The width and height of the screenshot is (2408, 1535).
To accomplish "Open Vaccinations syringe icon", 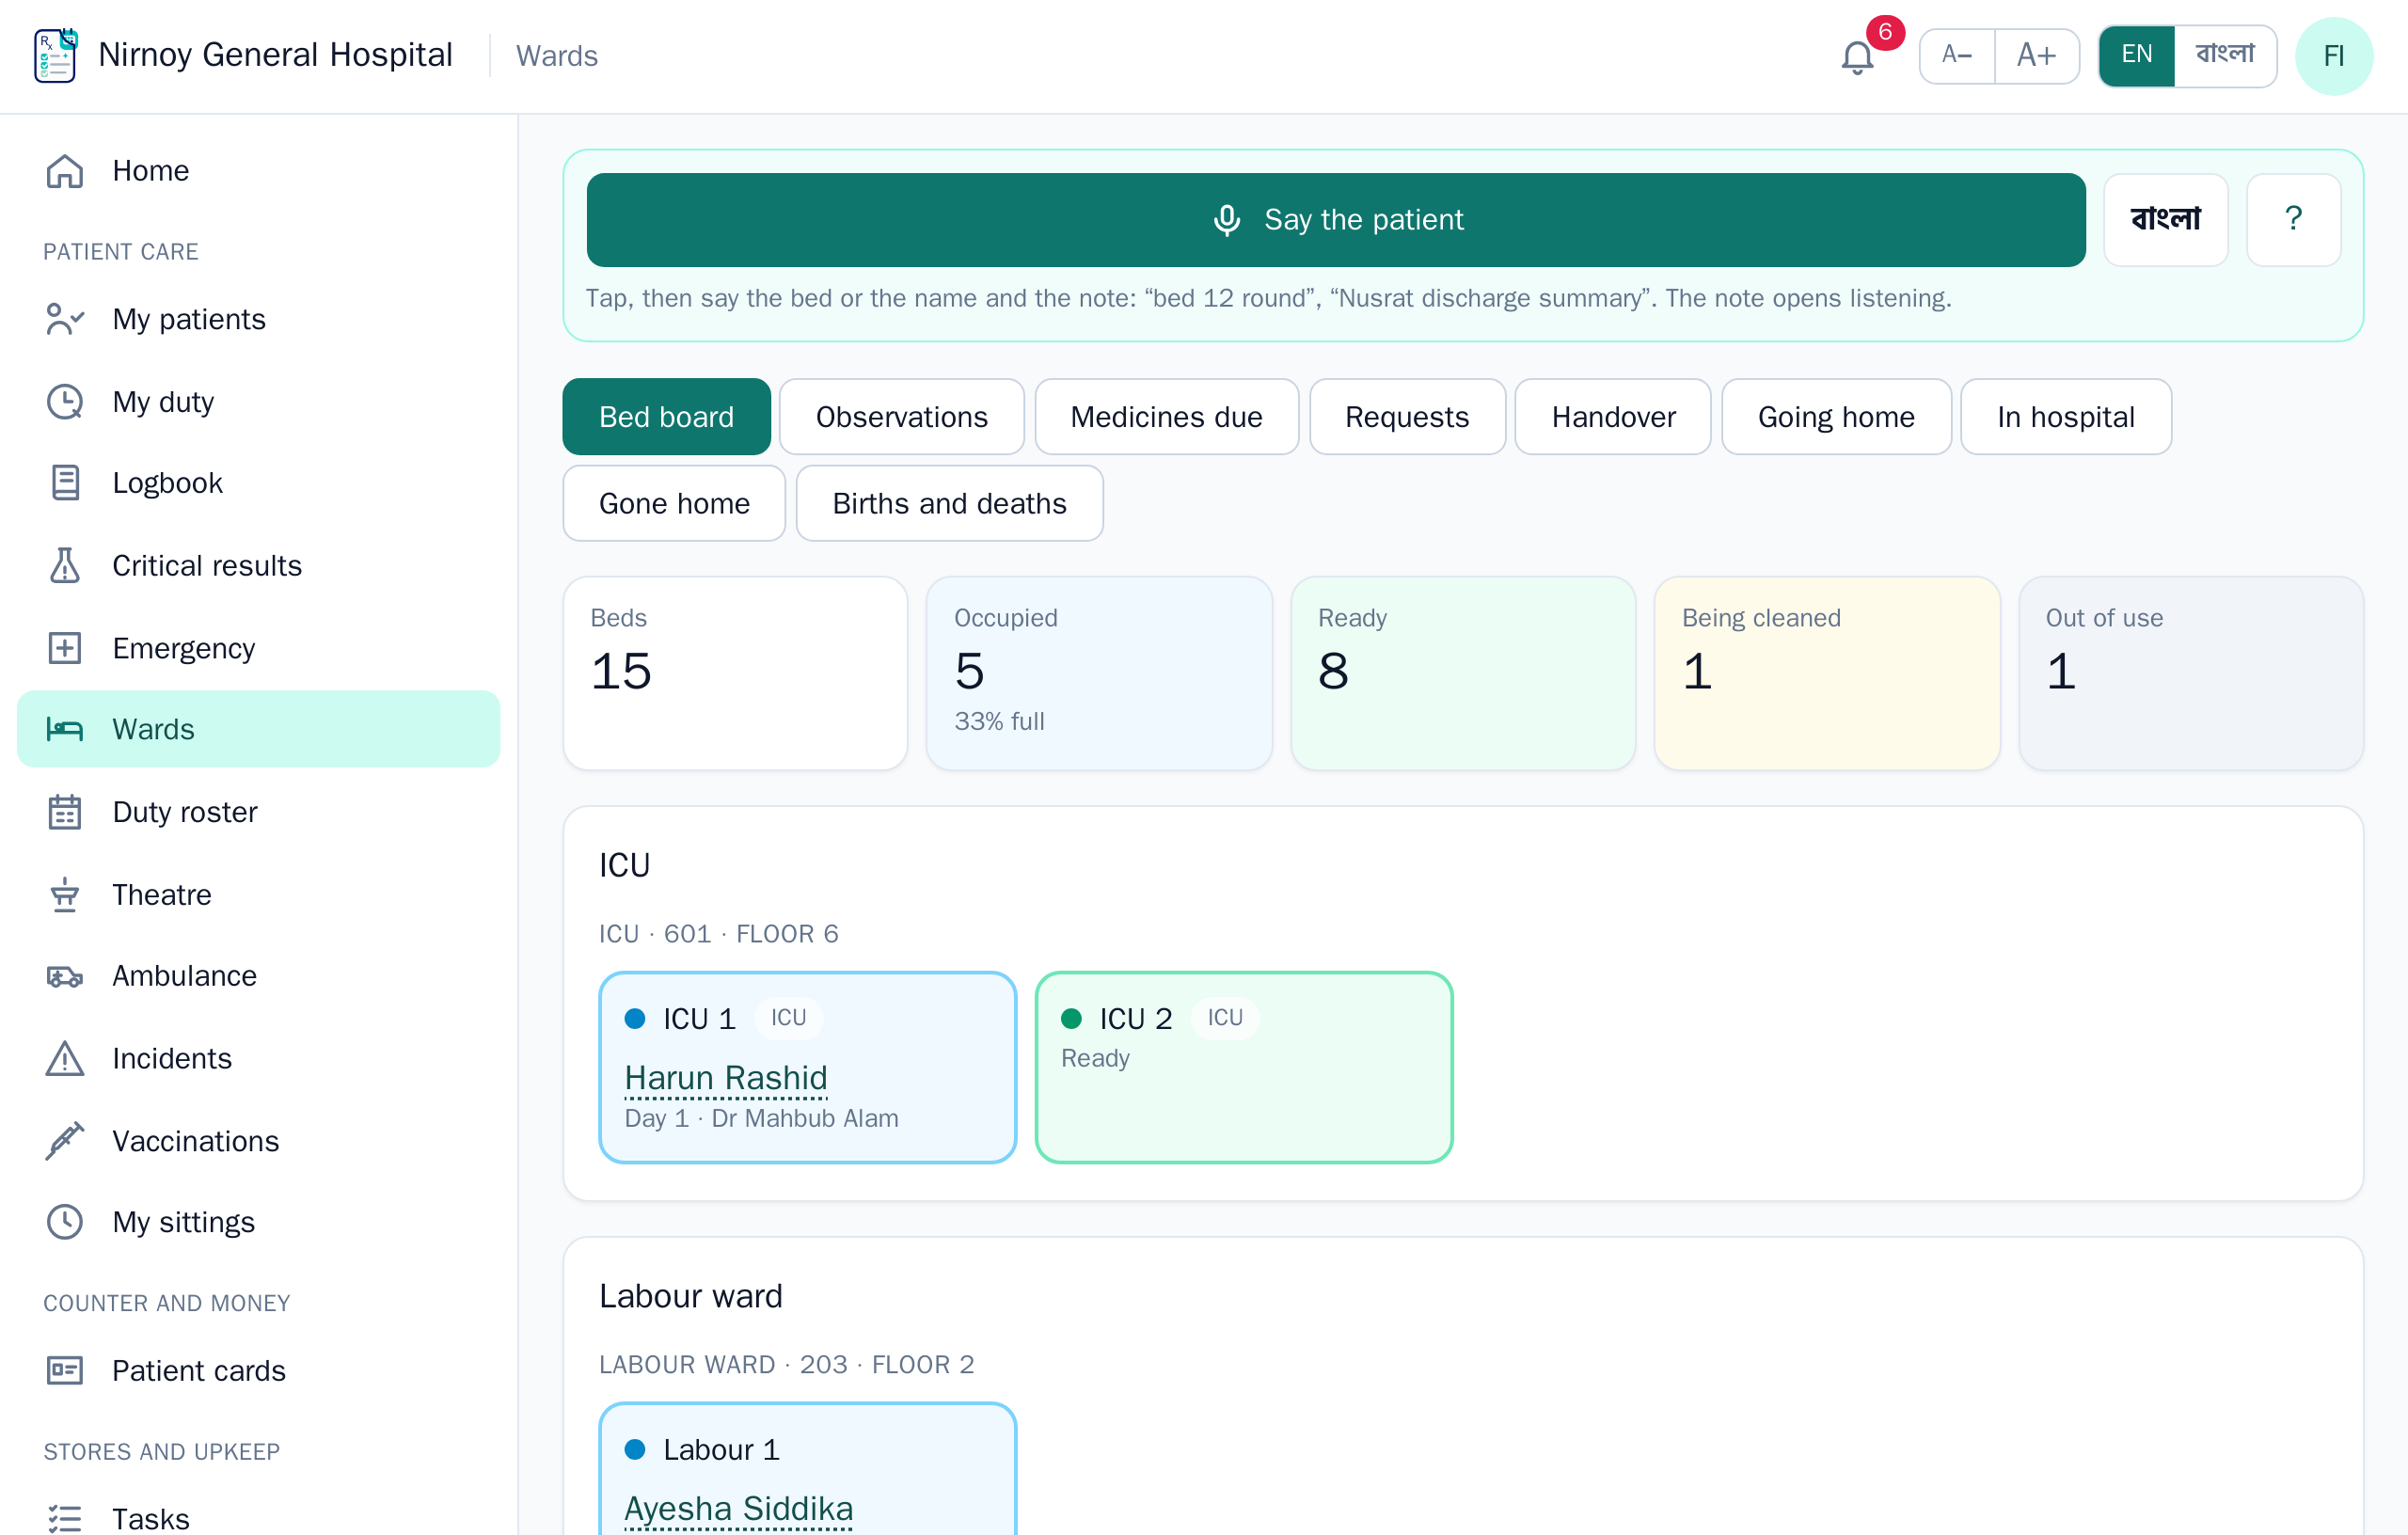I will point(65,1141).
